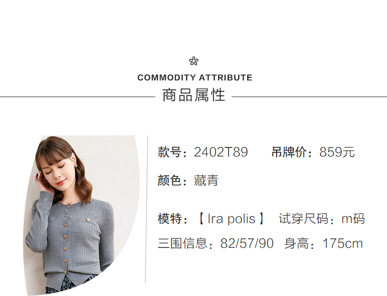The height and width of the screenshot is (296, 387).
Task: Select the 859元 tag price
Action: pos(337,153)
